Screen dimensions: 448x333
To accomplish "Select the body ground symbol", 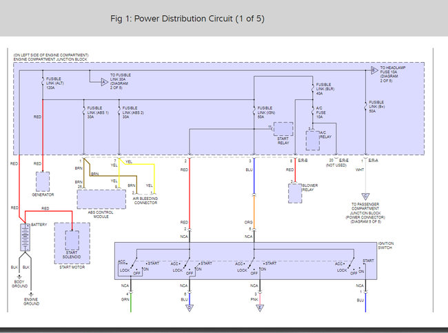I will 19,277.
